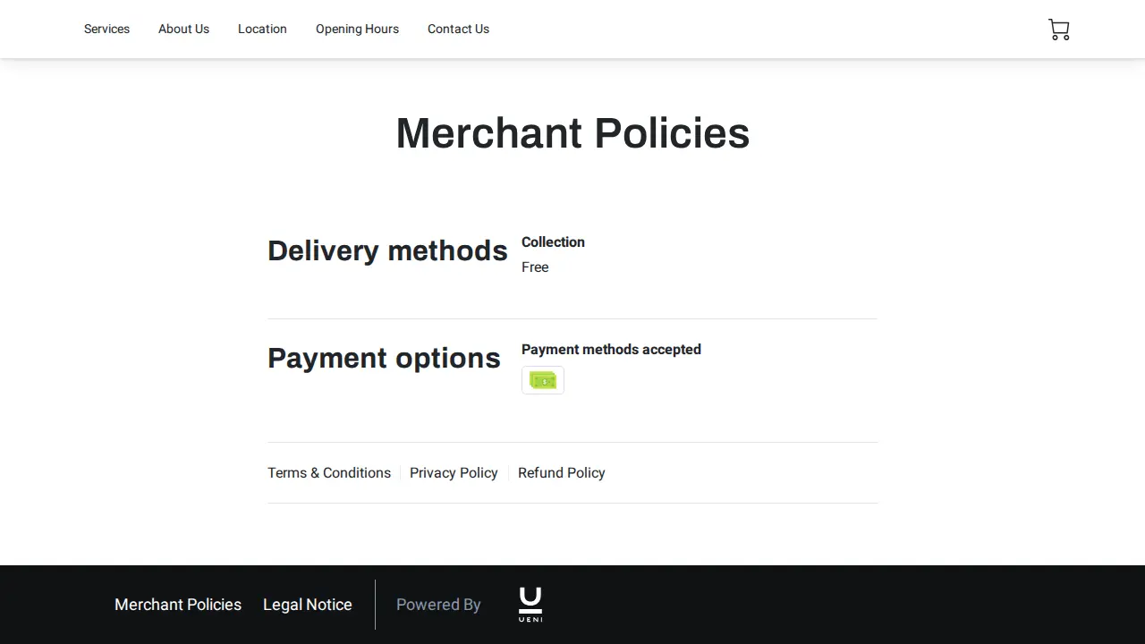The width and height of the screenshot is (1145, 644).
Task: Navigate to Contact Us
Action: (458, 29)
